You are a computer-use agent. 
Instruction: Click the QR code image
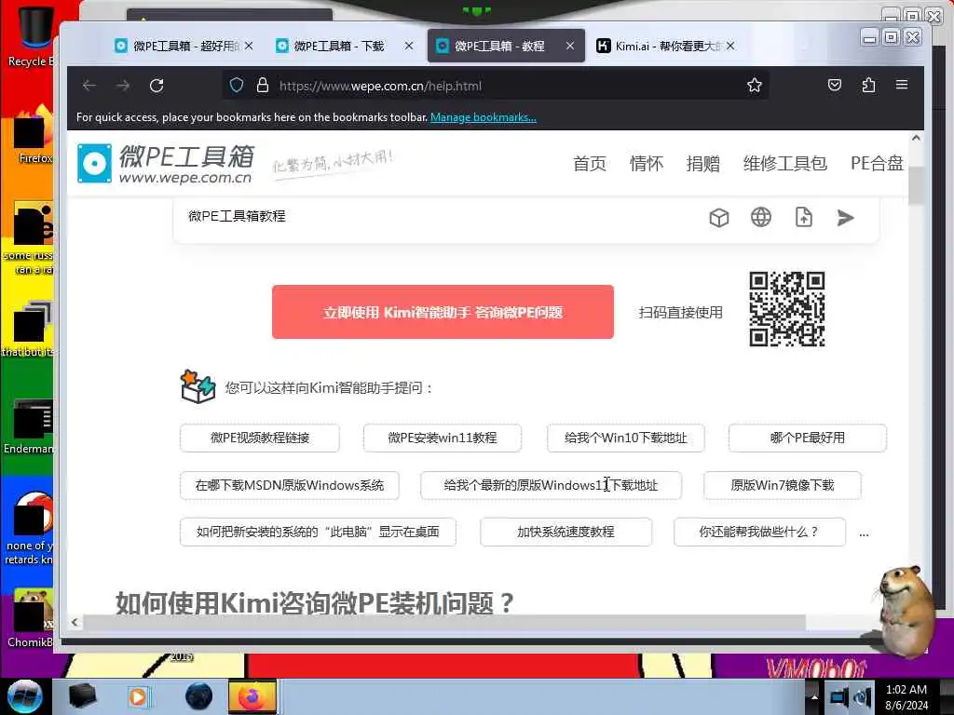pyautogui.click(x=786, y=309)
